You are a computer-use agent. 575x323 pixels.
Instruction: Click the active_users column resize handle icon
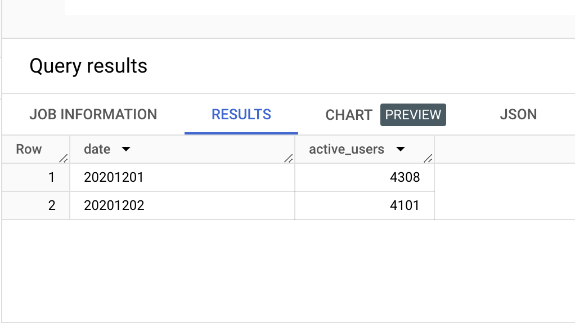[x=428, y=158]
